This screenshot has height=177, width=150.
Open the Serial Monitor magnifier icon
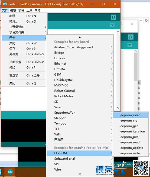coord(113,17)
